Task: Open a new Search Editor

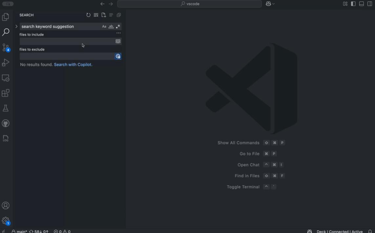Action: pos(103,15)
